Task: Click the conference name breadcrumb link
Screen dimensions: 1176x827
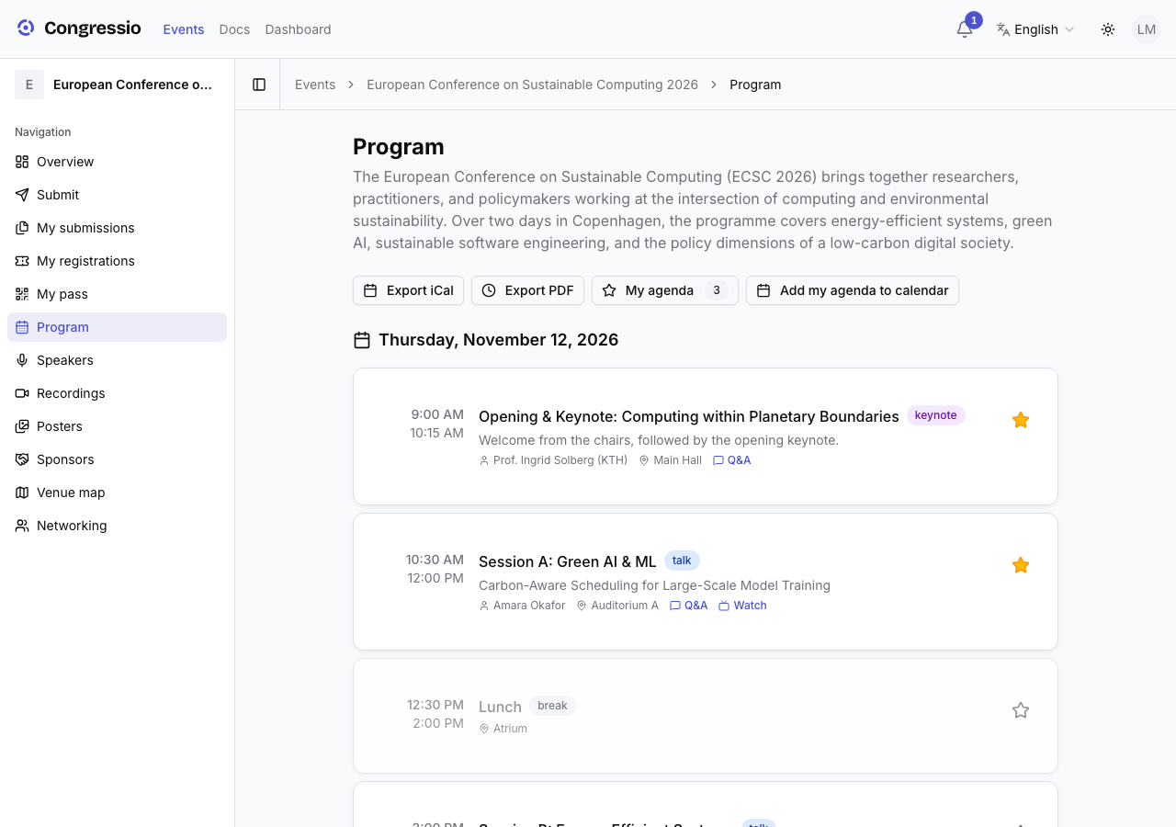Action: point(532,85)
